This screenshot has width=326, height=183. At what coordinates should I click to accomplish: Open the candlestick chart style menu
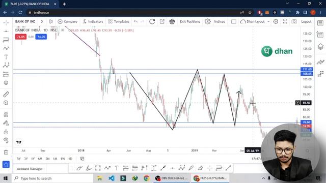click(51, 21)
